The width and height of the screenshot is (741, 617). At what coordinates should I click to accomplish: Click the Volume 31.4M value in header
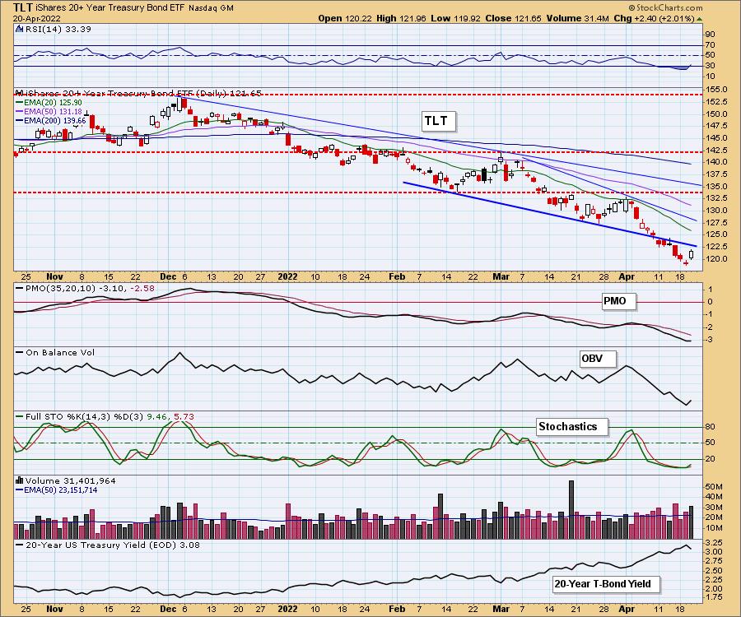click(x=577, y=18)
